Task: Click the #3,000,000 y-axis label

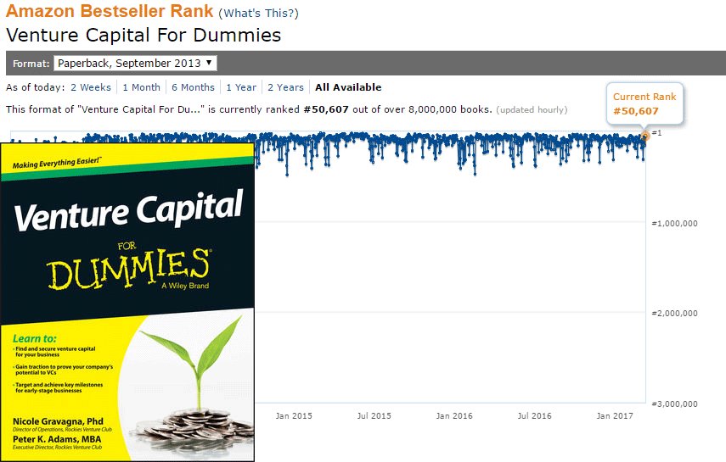Action: (674, 404)
